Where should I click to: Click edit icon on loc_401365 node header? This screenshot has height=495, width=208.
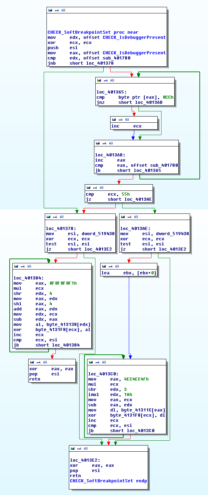(x=106, y=80)
